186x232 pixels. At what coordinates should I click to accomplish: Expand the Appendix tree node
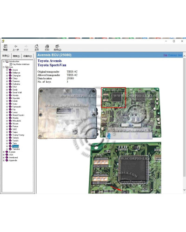click(x=4, y=161)
